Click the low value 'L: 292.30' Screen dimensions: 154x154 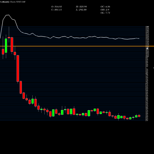point(81,10)
